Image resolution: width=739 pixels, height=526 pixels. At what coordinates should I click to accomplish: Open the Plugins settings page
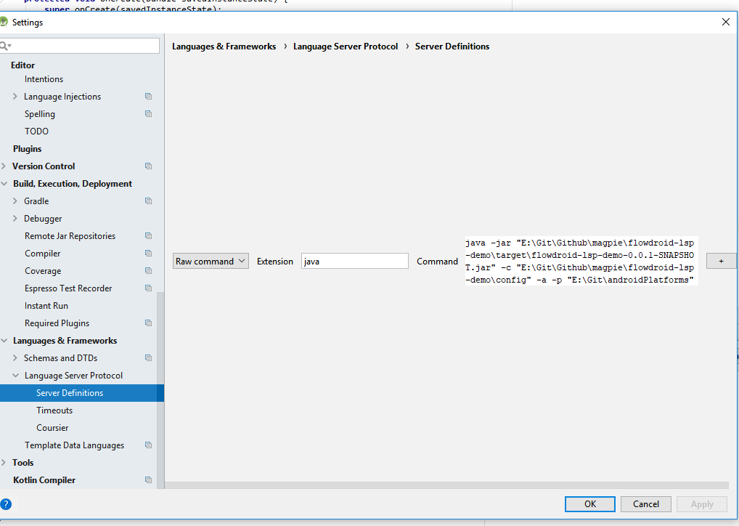(x=28, y=149)
